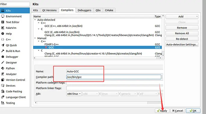The image size is (206, 114).
Task: Click details panel scroll left arrow
Action: [36, 103]
